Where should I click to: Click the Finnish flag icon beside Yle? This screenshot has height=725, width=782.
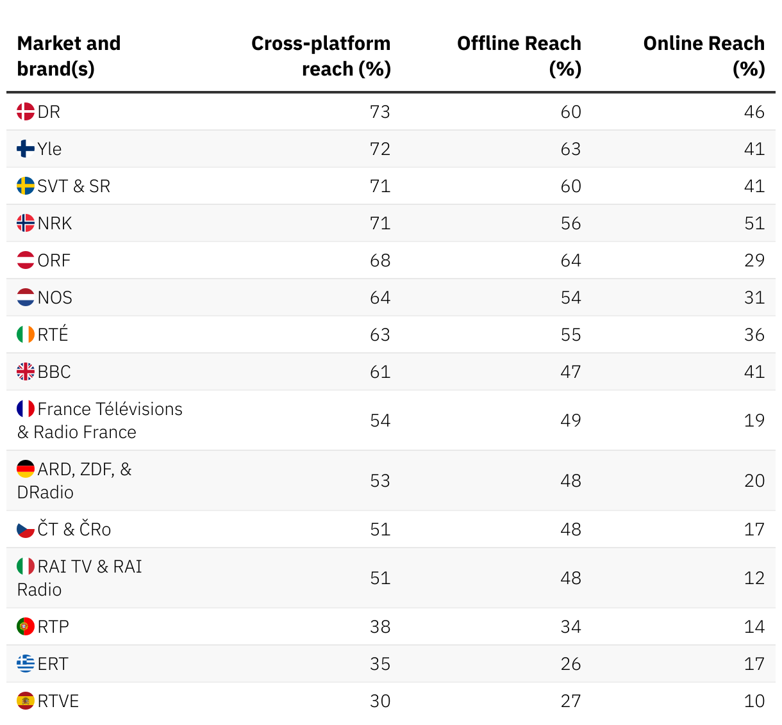click(26, 149)
